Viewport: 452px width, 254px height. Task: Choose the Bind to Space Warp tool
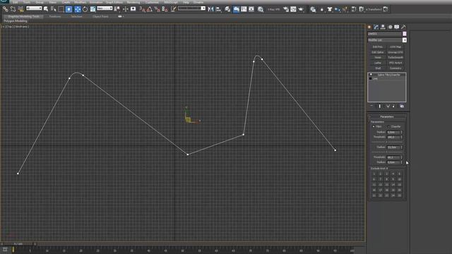point(20,9)
